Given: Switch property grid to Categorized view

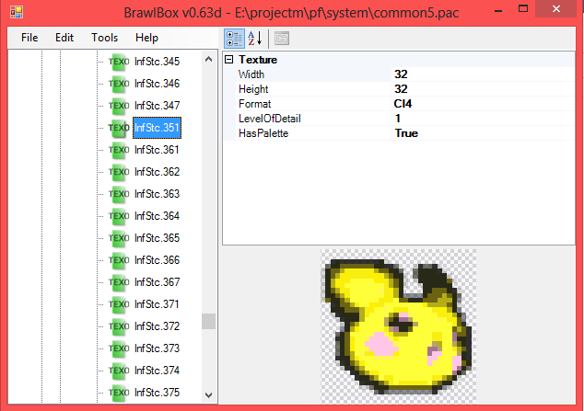Looking at the screenshot, I should [x=234, y=39].
